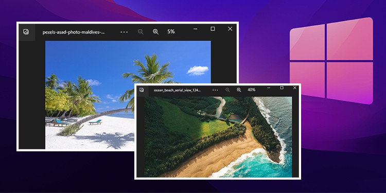Click the aerial ocean beach photo
The height and width of the screenshot is (193, 386).
[x=218, y=137]
